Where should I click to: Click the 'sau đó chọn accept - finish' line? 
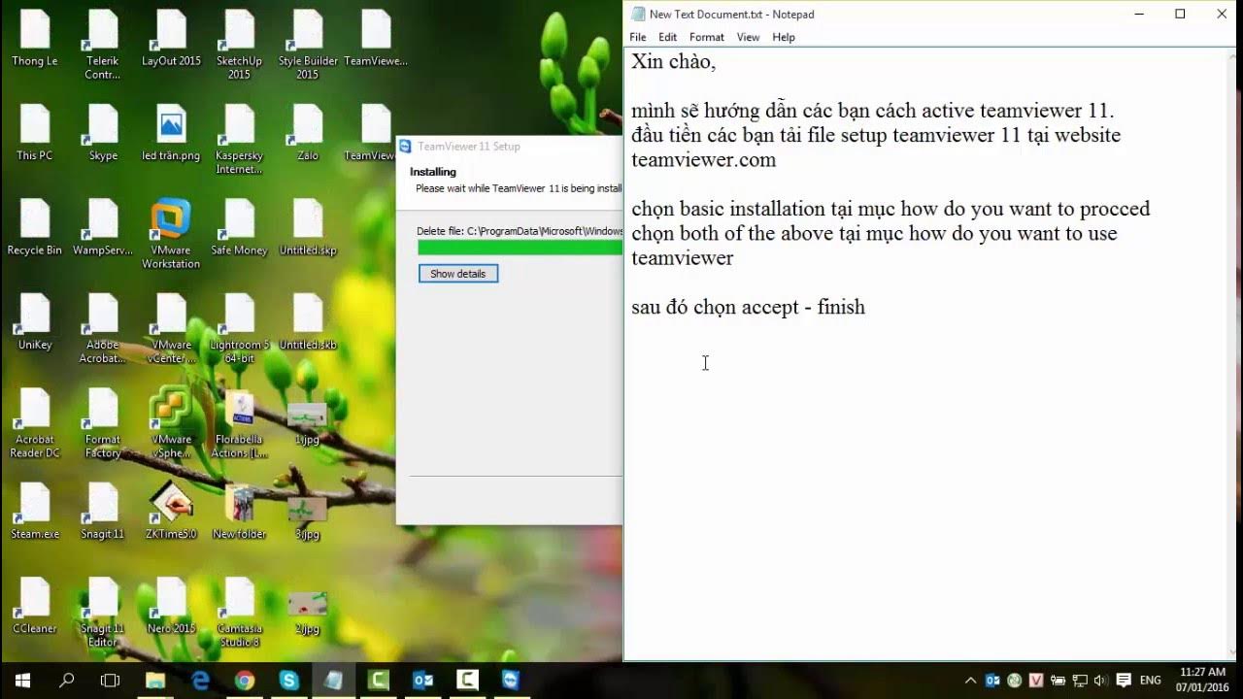748,307
